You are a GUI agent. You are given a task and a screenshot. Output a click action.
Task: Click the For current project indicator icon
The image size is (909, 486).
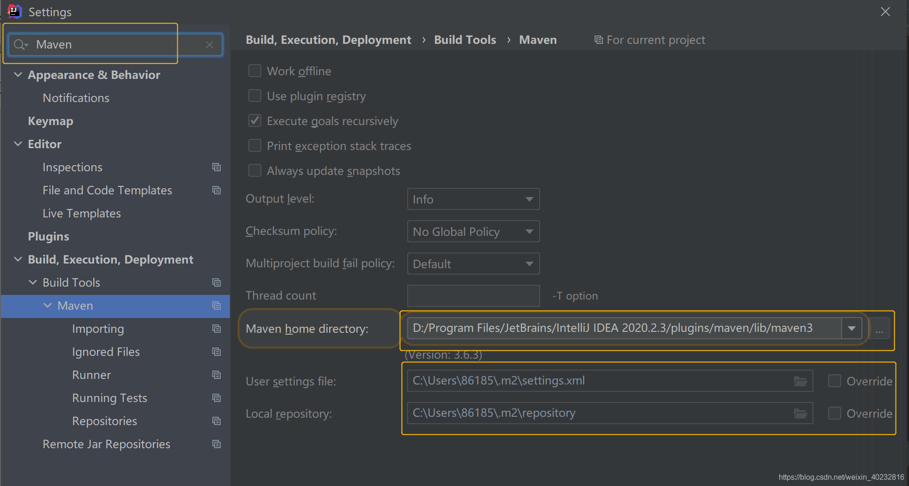598,40
